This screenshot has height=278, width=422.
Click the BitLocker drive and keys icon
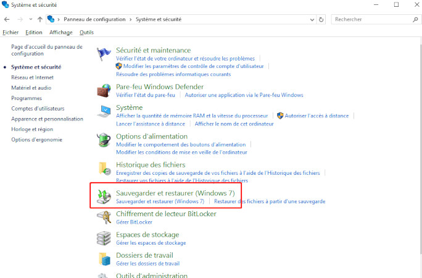click(104, 217)
